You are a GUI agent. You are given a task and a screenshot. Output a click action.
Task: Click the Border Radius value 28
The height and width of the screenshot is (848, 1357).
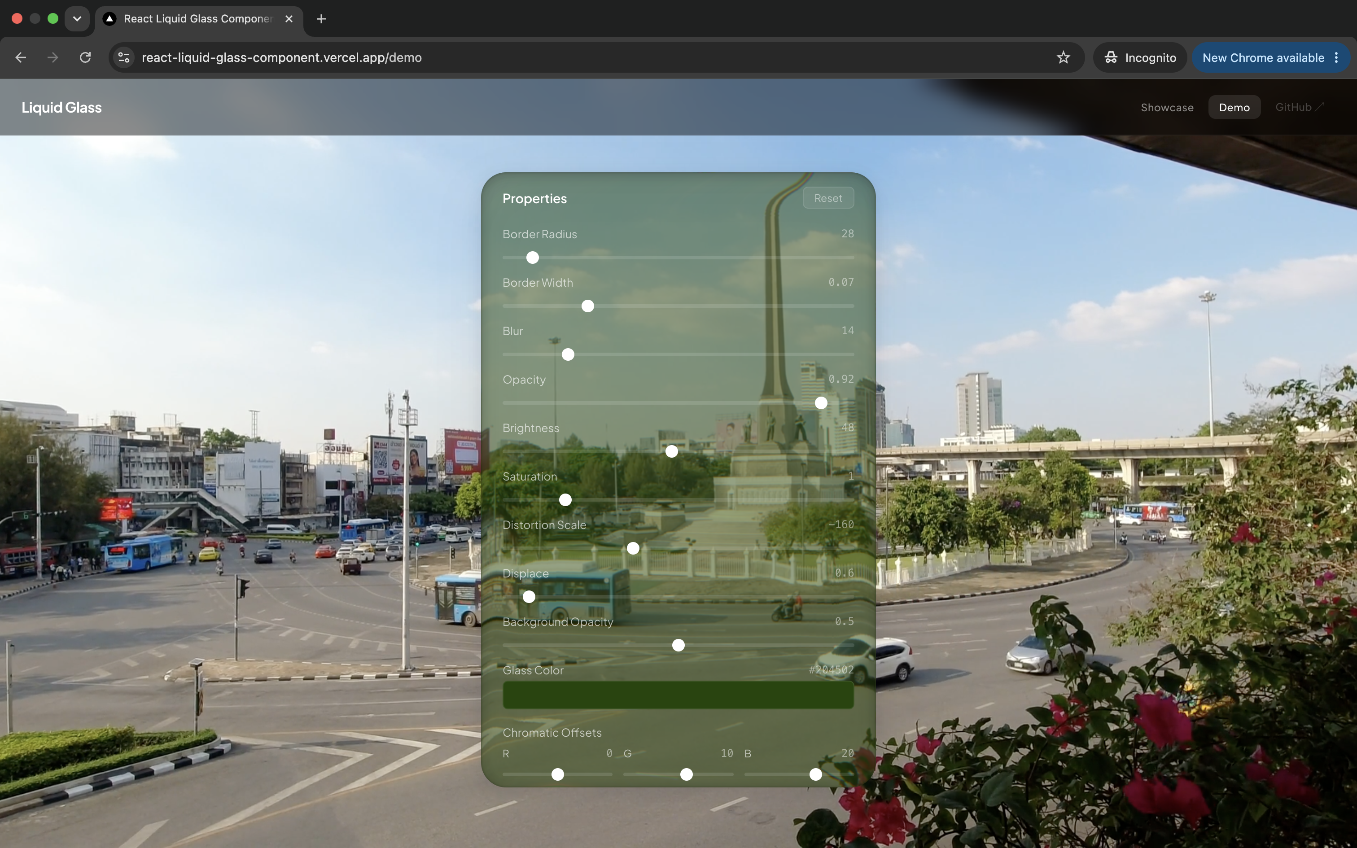pos(847,234)
